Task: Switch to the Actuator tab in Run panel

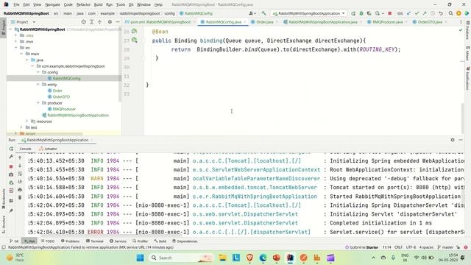Action: [x=48, y=149]
